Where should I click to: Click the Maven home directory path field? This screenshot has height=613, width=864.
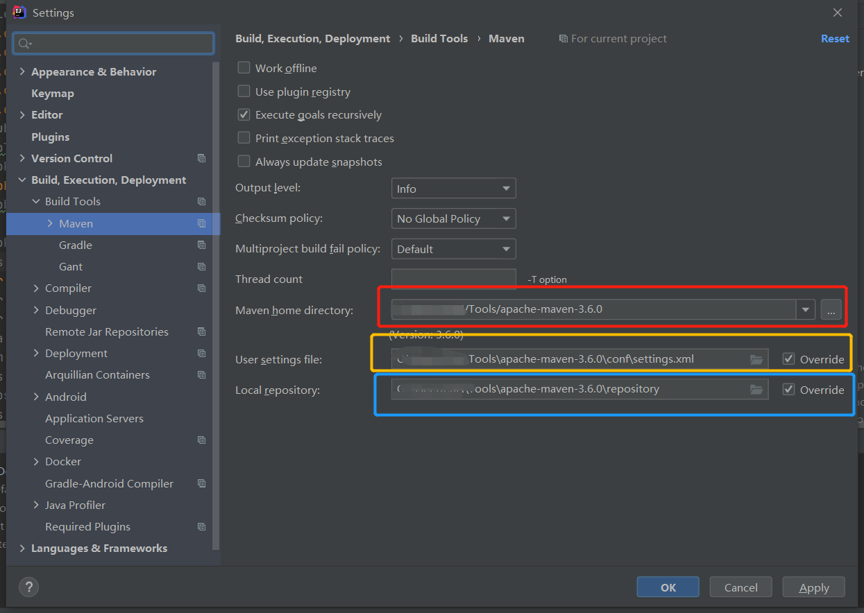click(x=593, y=309)
